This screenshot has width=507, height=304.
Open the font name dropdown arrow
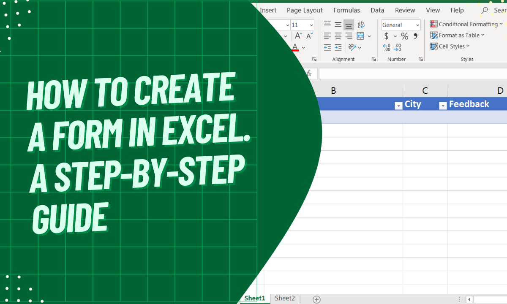288,25
